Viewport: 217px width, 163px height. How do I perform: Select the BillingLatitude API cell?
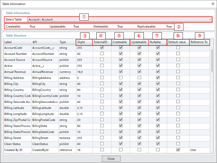(x=45, y=108)
